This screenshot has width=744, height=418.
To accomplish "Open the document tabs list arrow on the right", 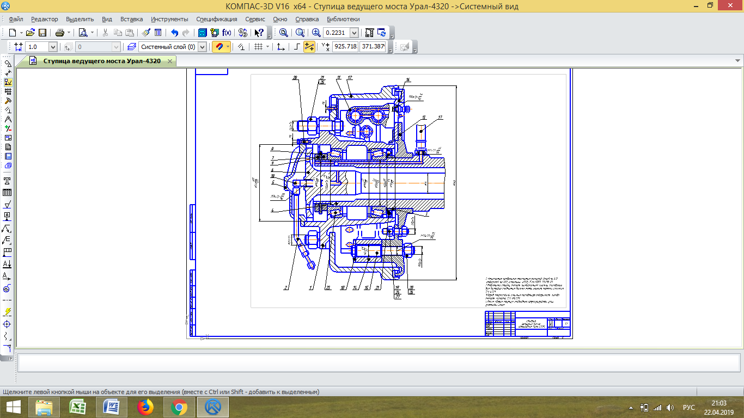I will tap(738, 61).
